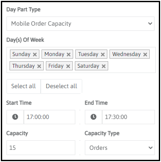Click empty area in Day(s) Of Week box

131,66
